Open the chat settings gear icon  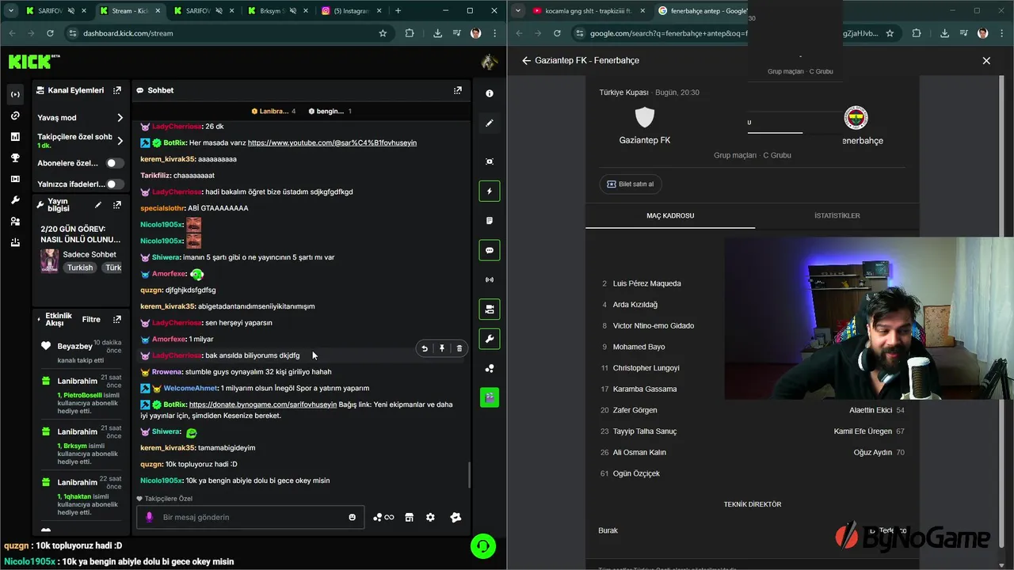coord(430,517)
